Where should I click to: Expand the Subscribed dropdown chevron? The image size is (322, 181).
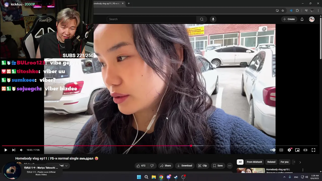[66, 166]
